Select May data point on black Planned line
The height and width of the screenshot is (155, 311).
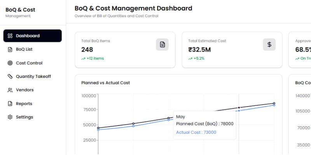tap(239, 107)
